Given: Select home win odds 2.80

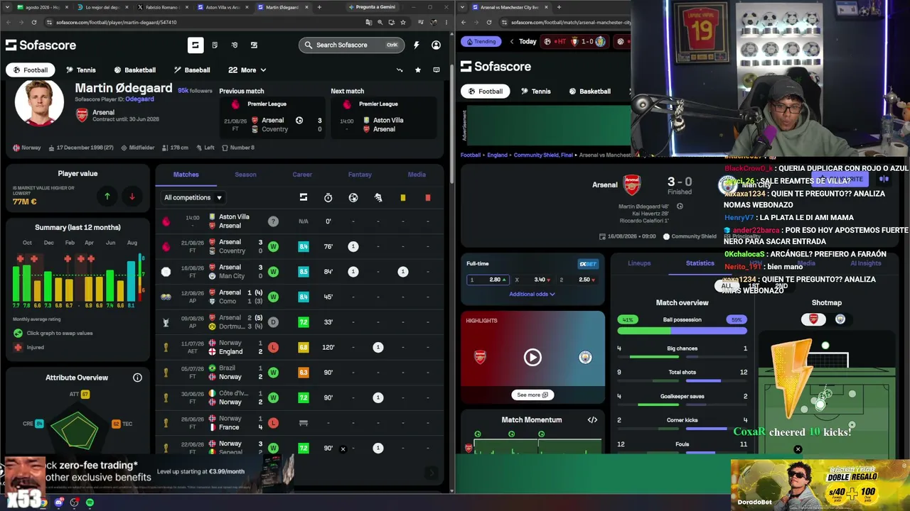Looking at the screenshot, I should pyautogui.click(x=488, y=280).
